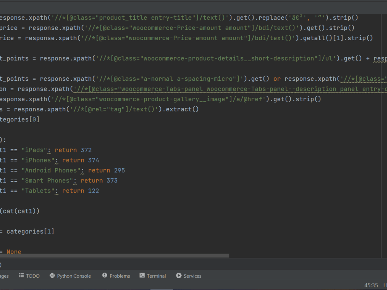This screenshot has width=387, height=290.
Task: Open the Problems tool window
Action: pos(116,276)
